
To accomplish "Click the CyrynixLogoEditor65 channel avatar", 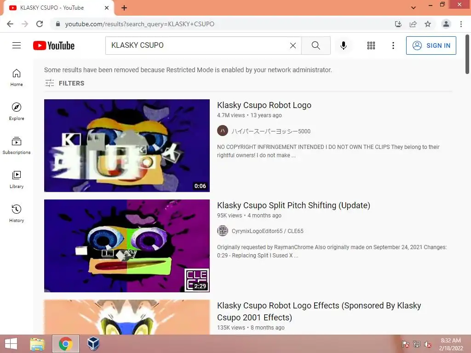I will [x=223, y=231].
